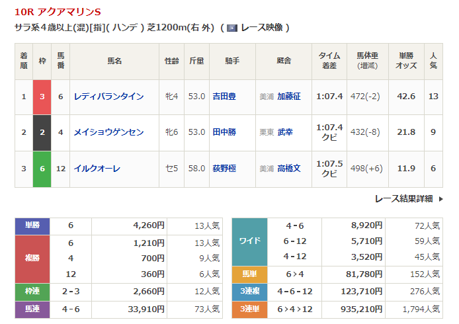Viewport: 459px width, 324px height.
Task: Select the 単勝 payout label
Action: click(x=32, y=225)
